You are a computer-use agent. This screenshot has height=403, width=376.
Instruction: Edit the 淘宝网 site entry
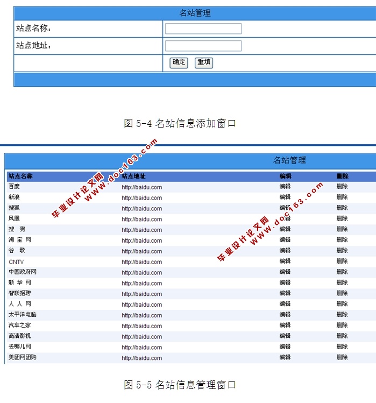point(285,240)
